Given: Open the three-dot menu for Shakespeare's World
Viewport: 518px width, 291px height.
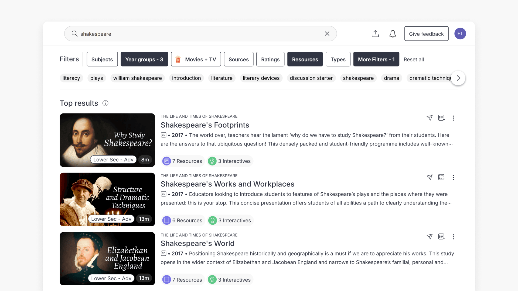Looking at the screenshot, I should pyautogui.click(x=453, y=237).
